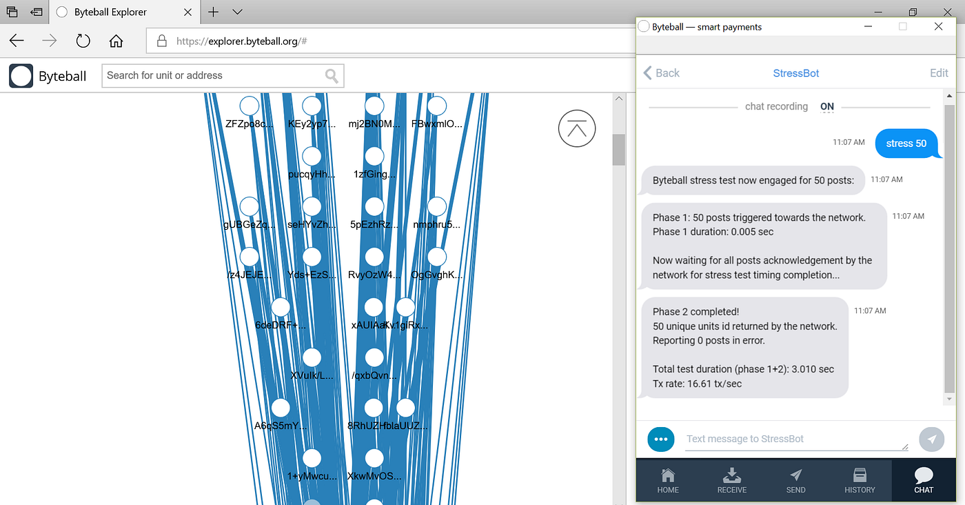Select the /qxbQvn unit node

(x=374, y=357)
